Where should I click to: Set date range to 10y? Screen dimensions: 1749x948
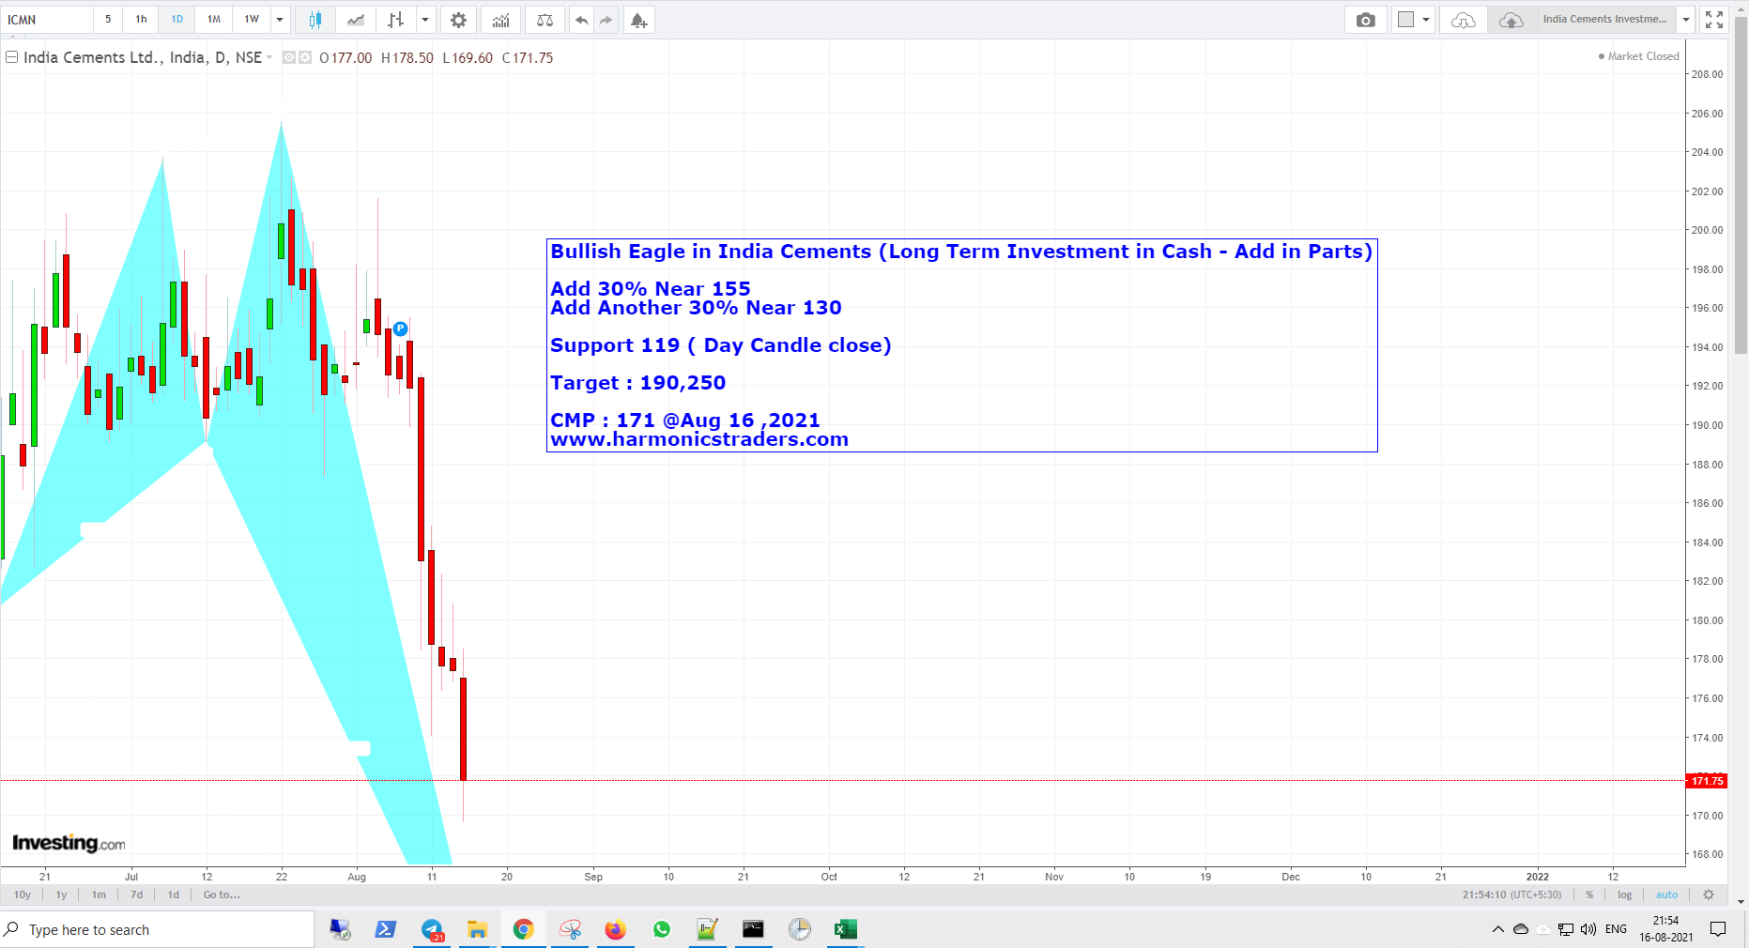click(23, 894)
